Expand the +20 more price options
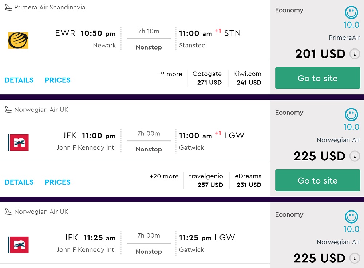The image size is (364, 268). 164,176
